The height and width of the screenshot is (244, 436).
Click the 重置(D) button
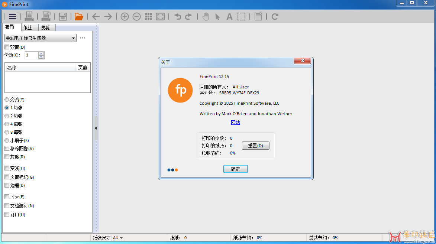point(255,146)
